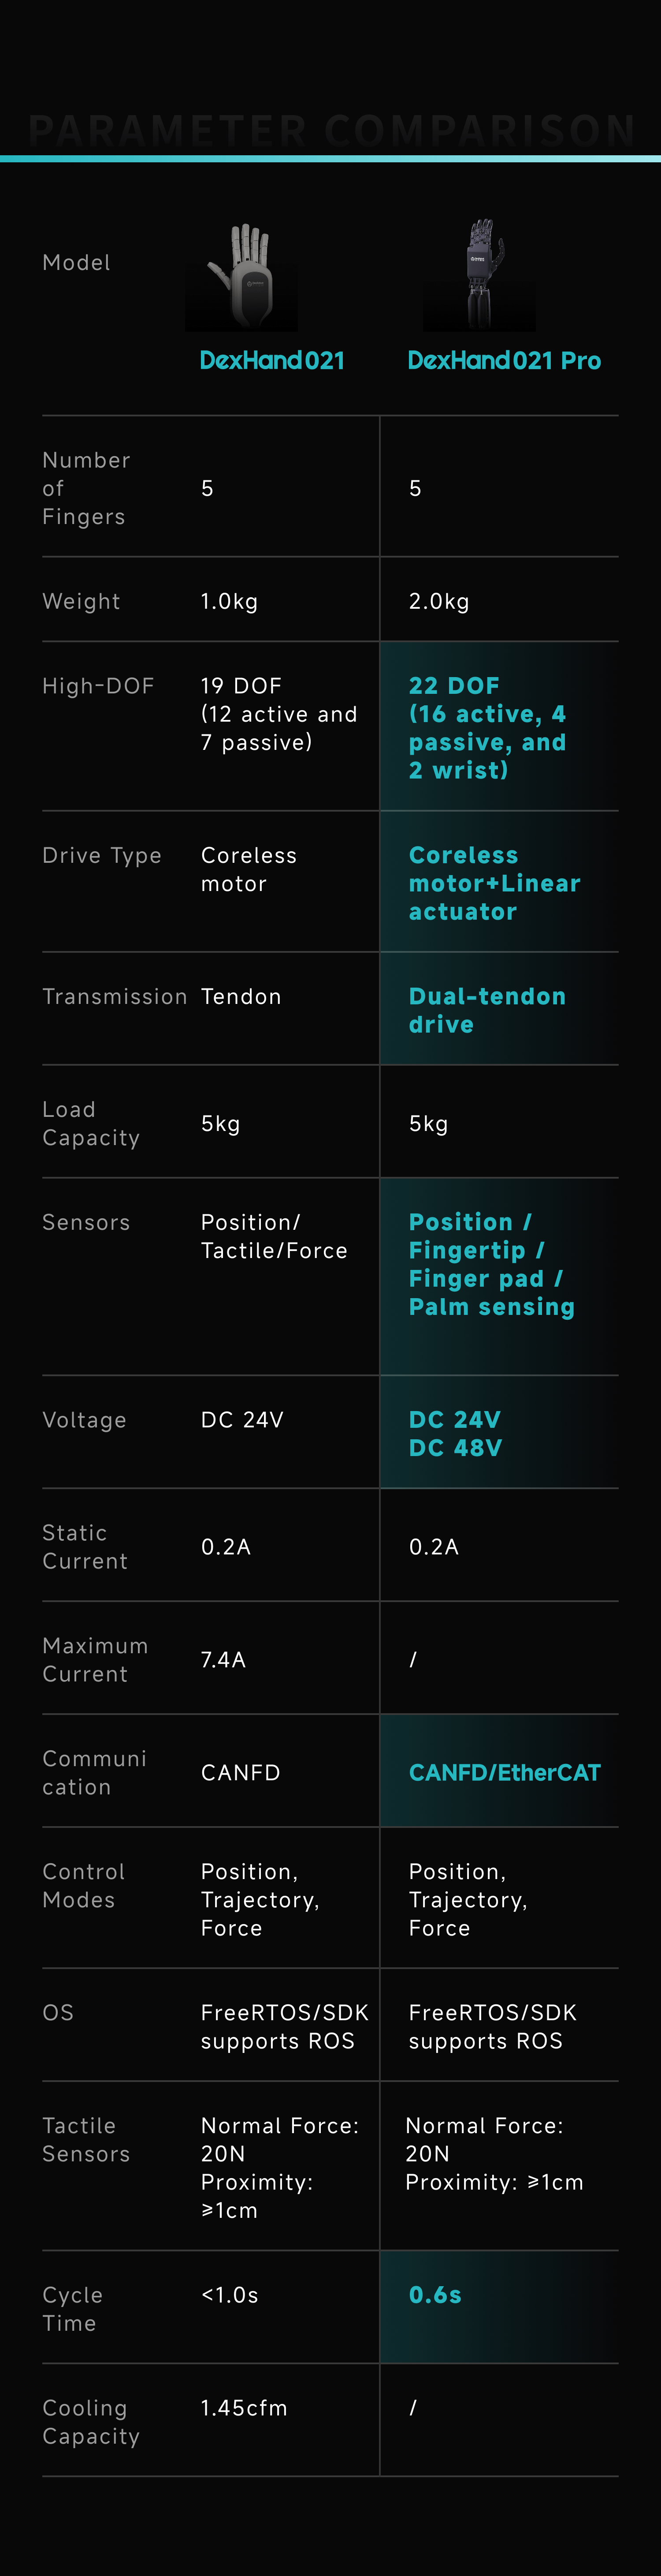Click the 0.6s cycle time cell
This screenshot has height=2576, width=661.
499,2307
